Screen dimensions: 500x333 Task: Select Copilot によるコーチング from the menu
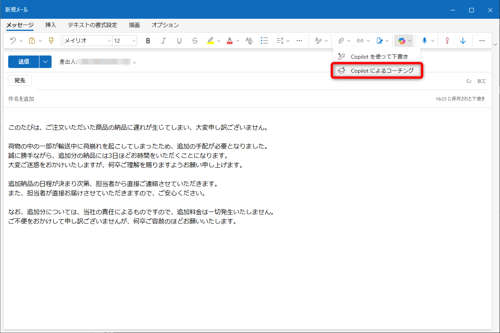pos(376,70)
